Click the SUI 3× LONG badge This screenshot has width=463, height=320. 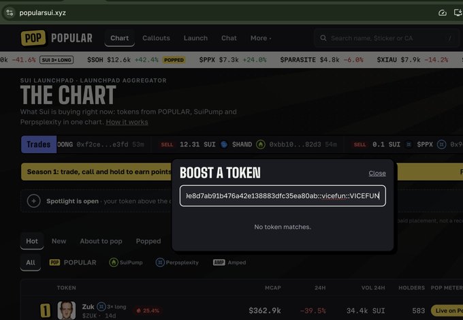click(57, 60)
